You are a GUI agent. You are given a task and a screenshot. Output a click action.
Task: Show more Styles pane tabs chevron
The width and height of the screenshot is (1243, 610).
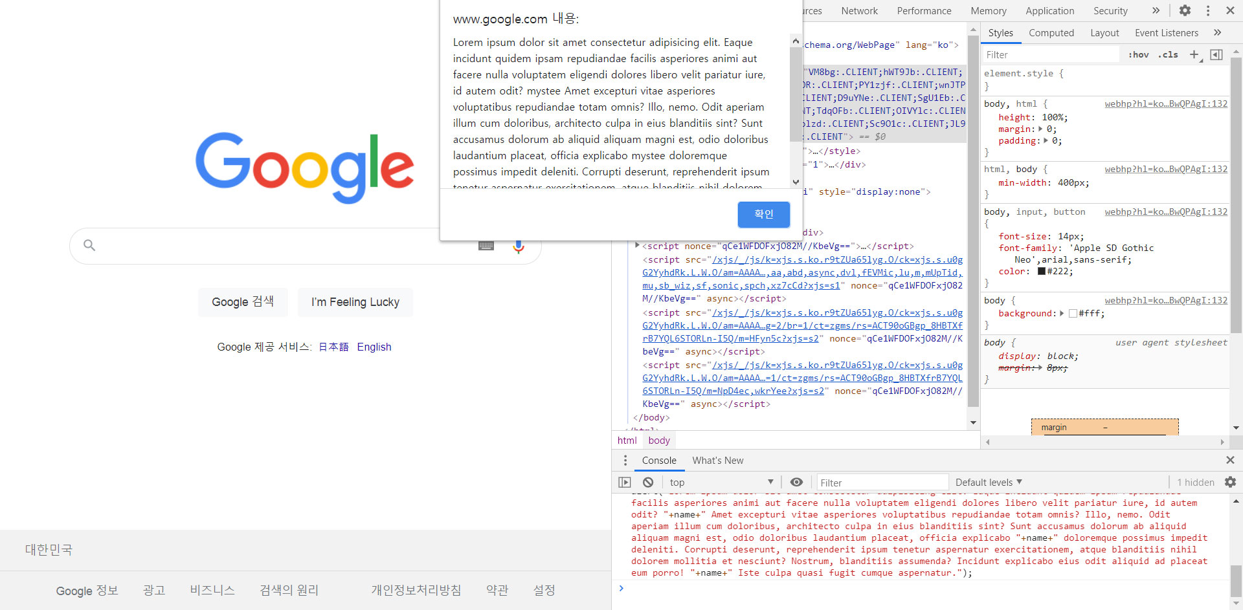[1218, 32]
